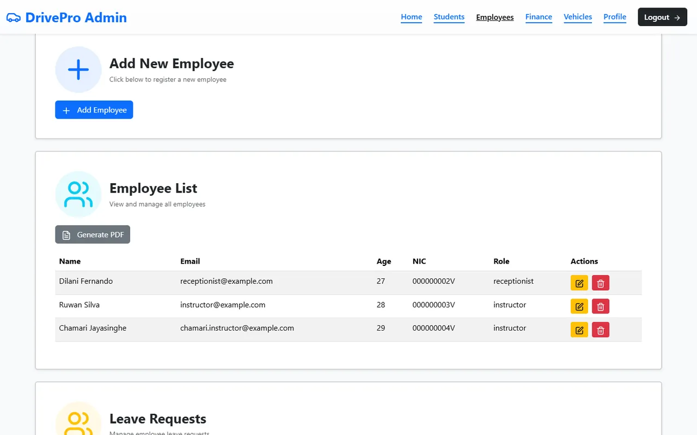Click the age value 29
This screenshot has width=697, height=435.
(381, 328)
